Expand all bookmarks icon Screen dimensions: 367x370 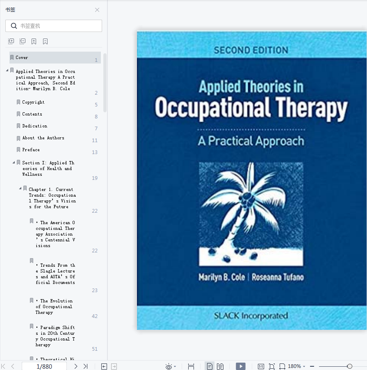point(11,41)
